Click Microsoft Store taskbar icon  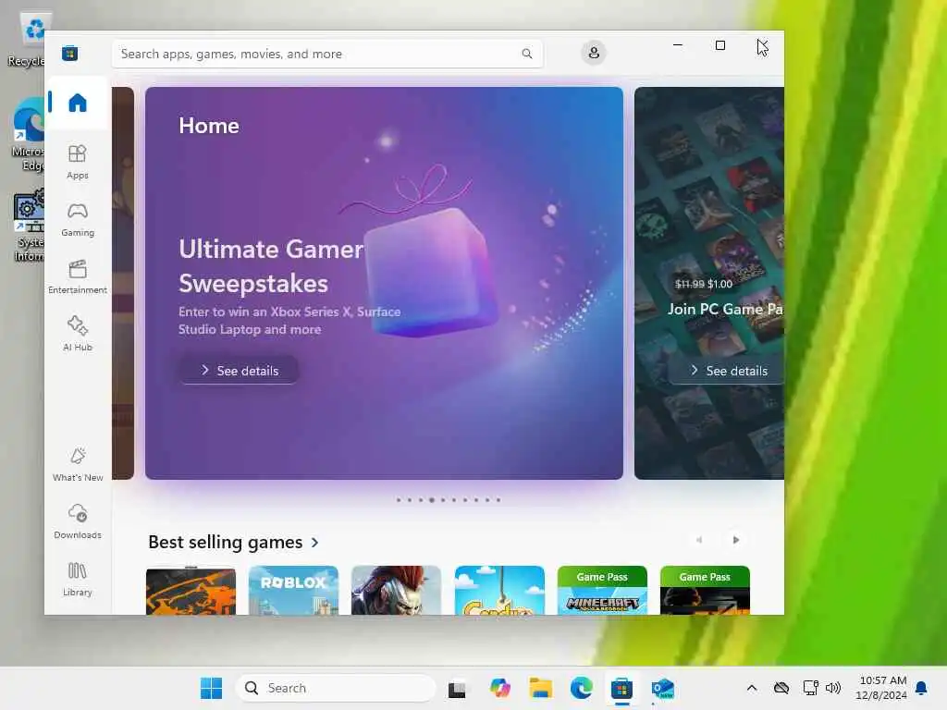pyautogui.click(x=621, y=688)
